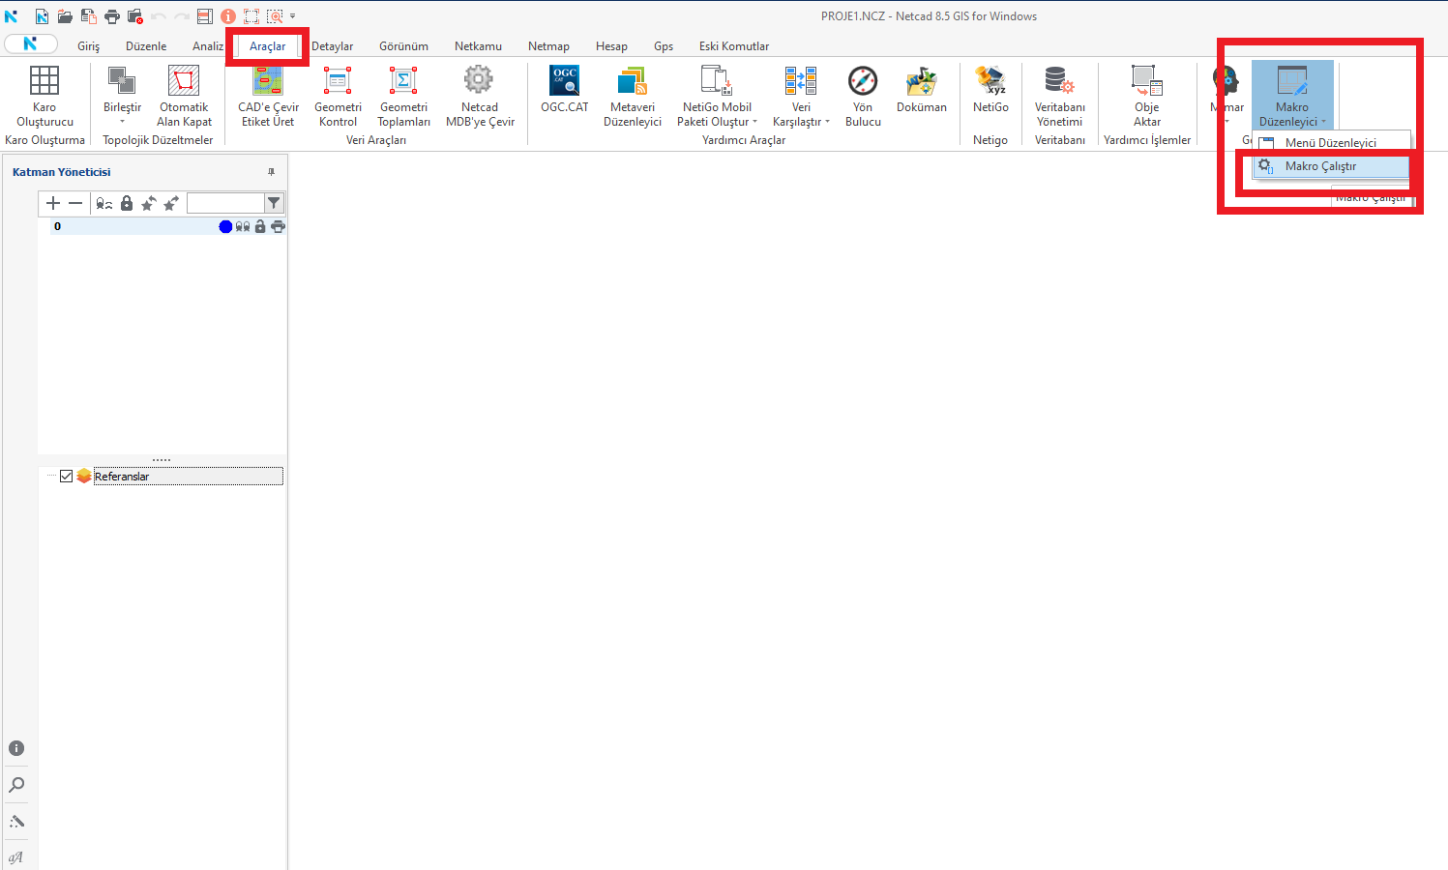This screenshot has height=870, width=1448.
Task: Open the quick access toolbar customize arrow
Action: [293, 16]
